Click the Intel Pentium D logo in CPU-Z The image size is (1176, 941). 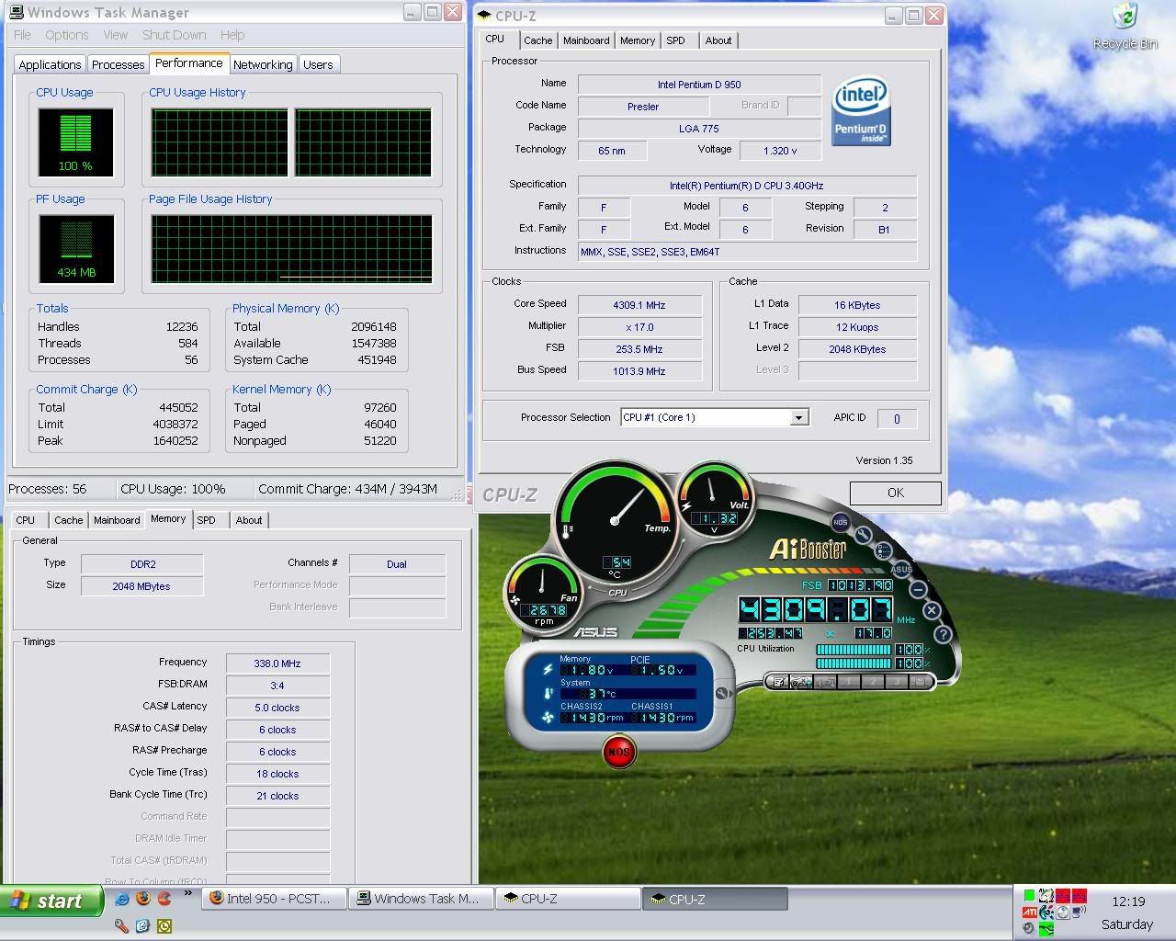[x=861, y=110]
